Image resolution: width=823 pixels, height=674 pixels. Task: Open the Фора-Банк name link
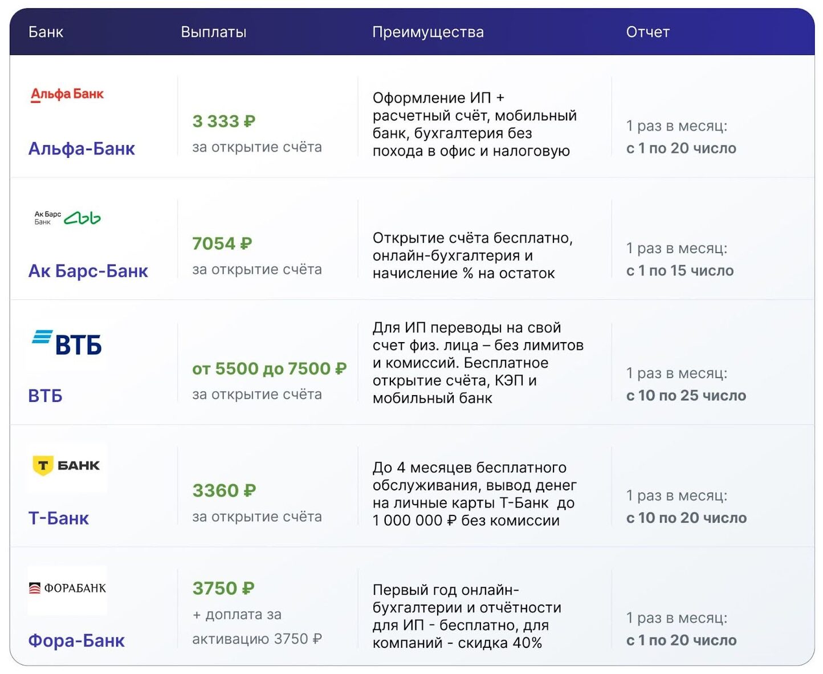coord(76,641)
